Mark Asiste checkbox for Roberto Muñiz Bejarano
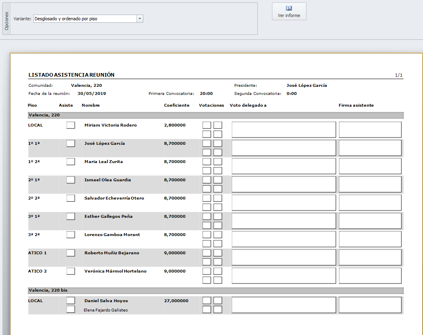The height and width of the screenshot is (335, 423). (71, 253)
